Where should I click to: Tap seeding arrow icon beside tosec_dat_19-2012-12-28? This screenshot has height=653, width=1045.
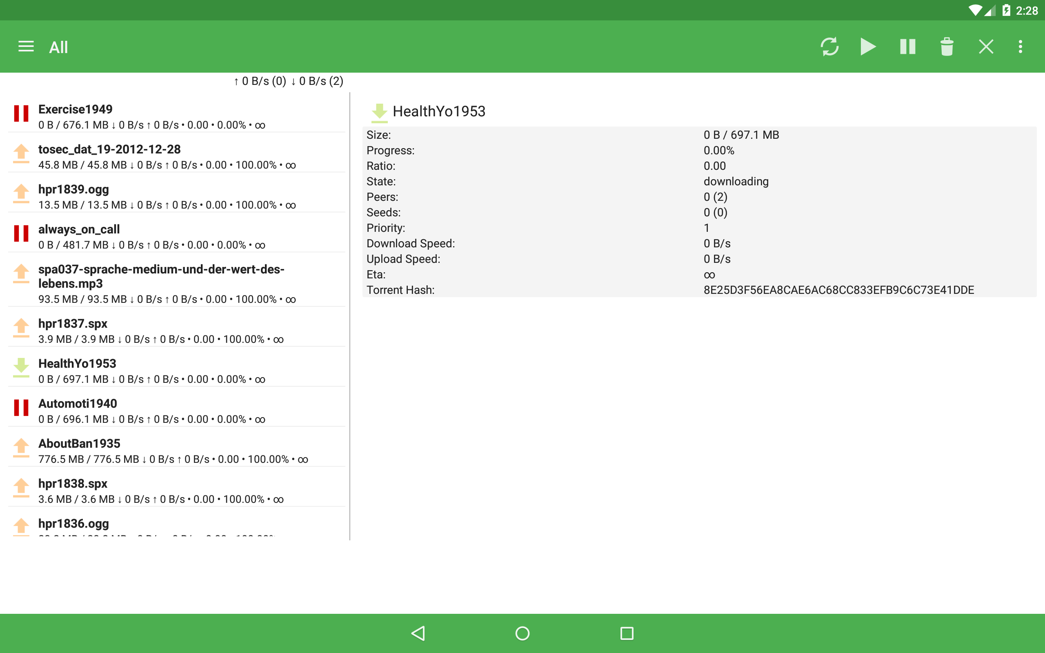pyautogui.click(x=21, y=153)
